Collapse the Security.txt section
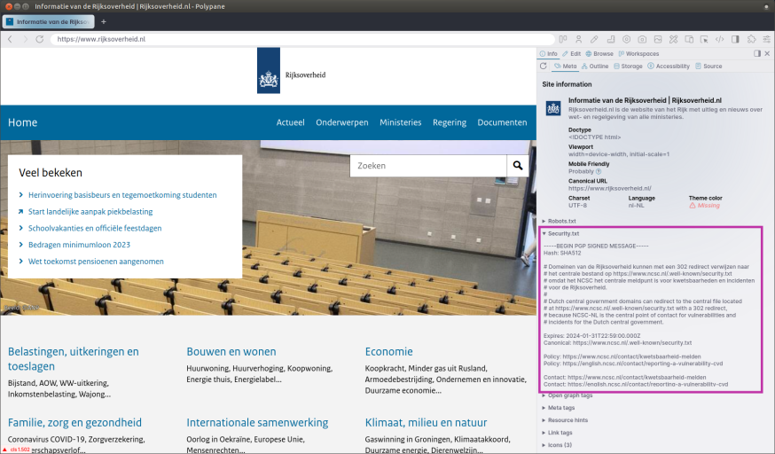775x454 pixels. click(x=560, y=233)
